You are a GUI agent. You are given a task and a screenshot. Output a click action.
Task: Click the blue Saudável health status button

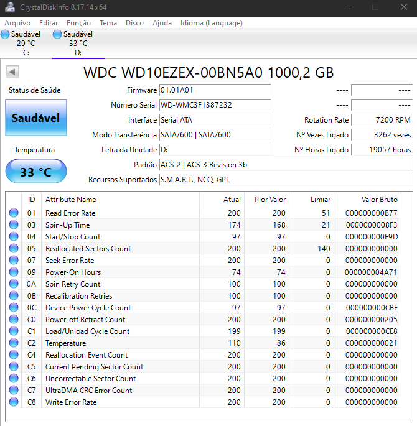(36, 118)
